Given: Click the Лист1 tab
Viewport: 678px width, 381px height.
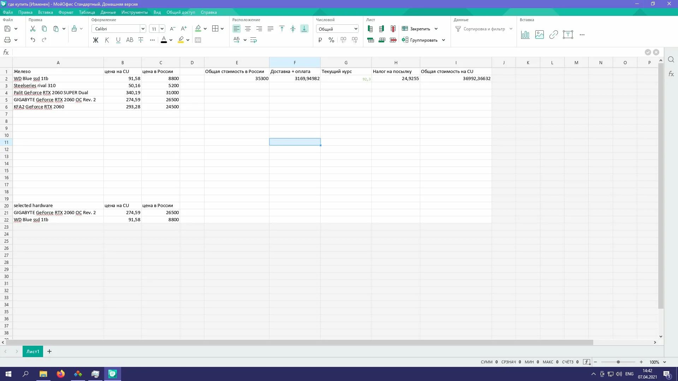Looking at the screenshot, I should coord(32,351).
